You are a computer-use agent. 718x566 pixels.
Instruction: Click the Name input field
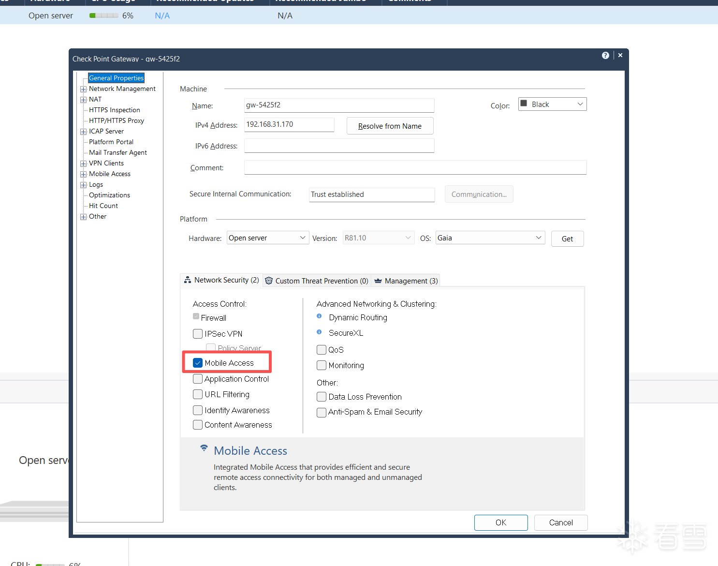point(339,105)
